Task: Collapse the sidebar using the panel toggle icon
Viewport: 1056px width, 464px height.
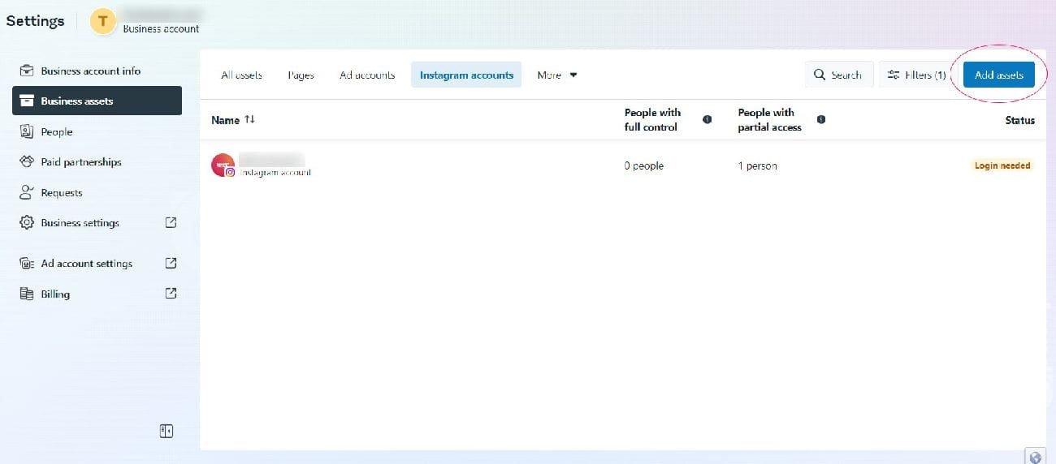Action: pyautogui.click(x=167, y=432)
